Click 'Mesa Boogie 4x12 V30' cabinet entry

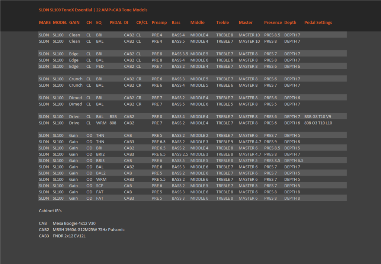tap(74, 224)
